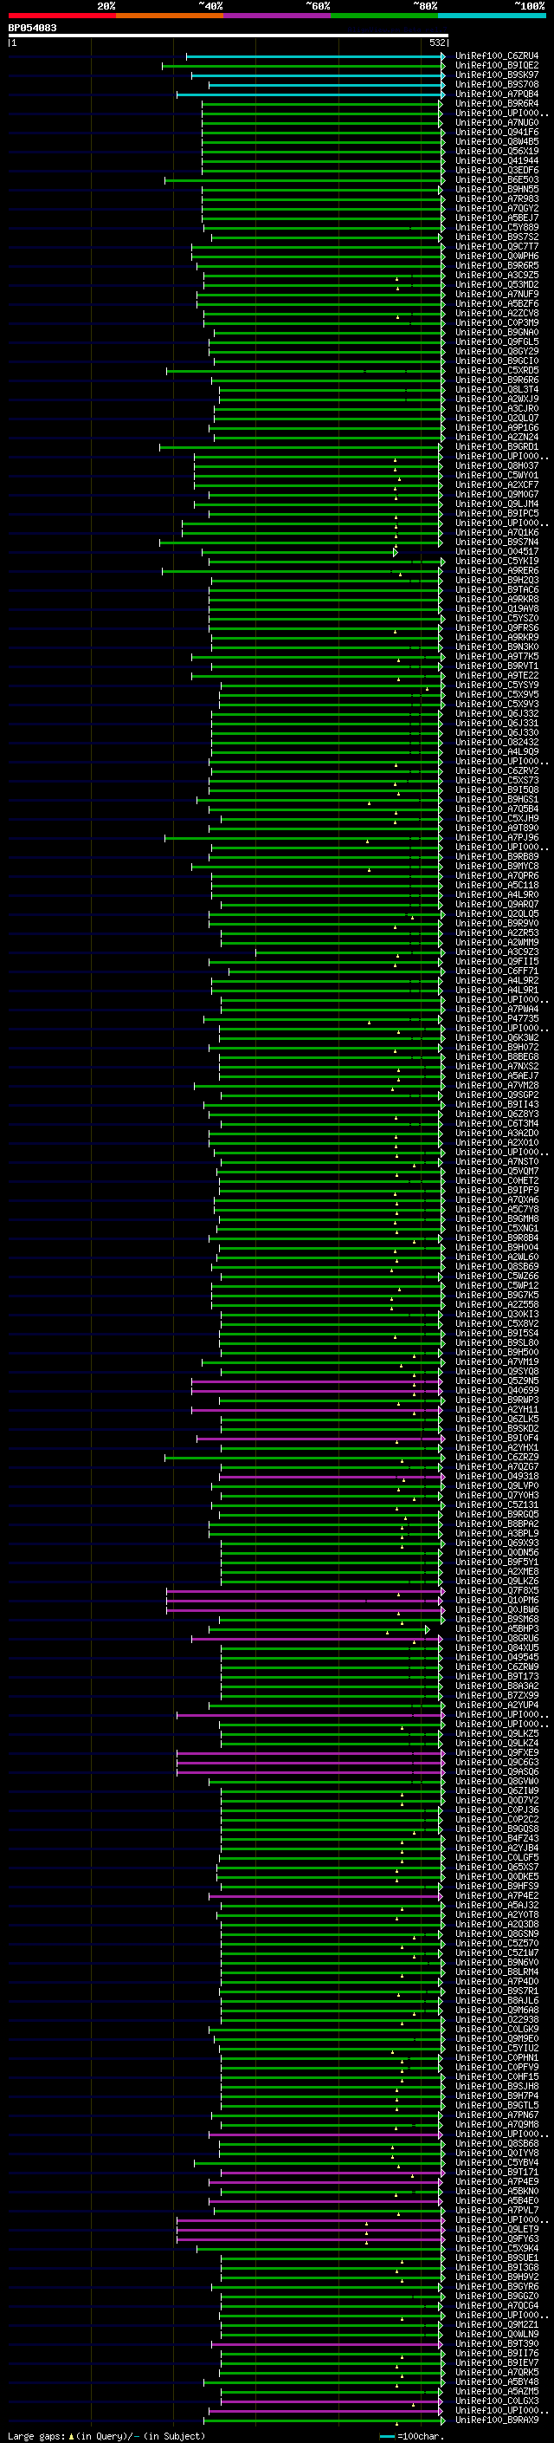Screen dimensions: 554x2443
Task: Click the 'Large gaps' legend text
Action: tap(36, 2435)
